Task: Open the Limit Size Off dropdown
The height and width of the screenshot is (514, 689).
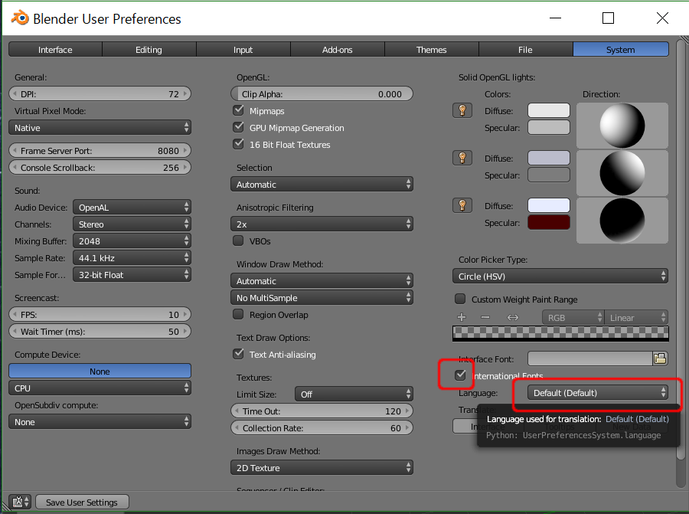Action: (354, 395)
